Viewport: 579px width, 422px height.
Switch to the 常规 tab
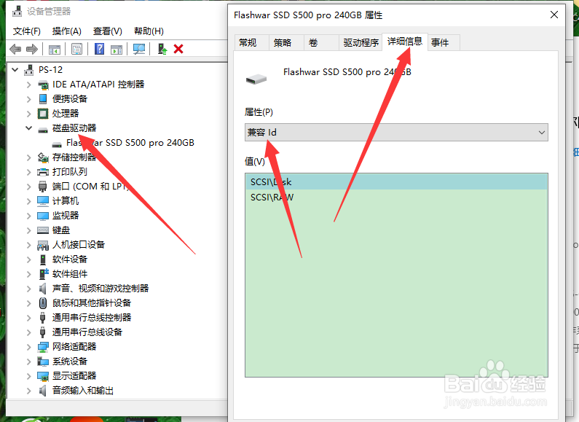click(251, 42)
